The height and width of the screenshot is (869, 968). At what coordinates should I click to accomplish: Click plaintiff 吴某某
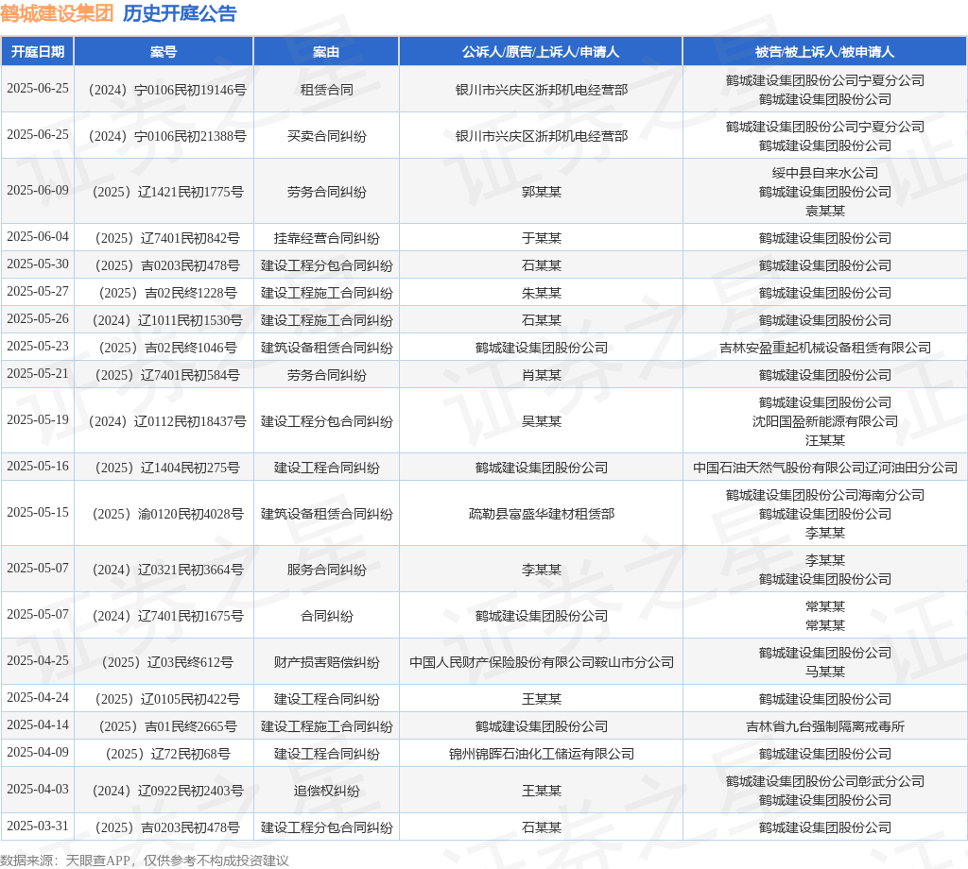coord(542,421)
